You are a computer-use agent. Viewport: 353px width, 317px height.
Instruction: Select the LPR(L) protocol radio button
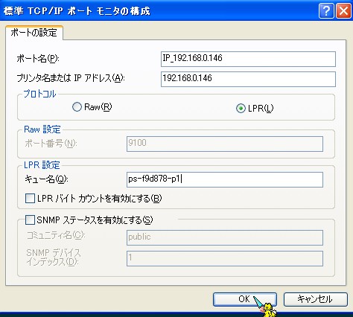[x=241, y=108]
